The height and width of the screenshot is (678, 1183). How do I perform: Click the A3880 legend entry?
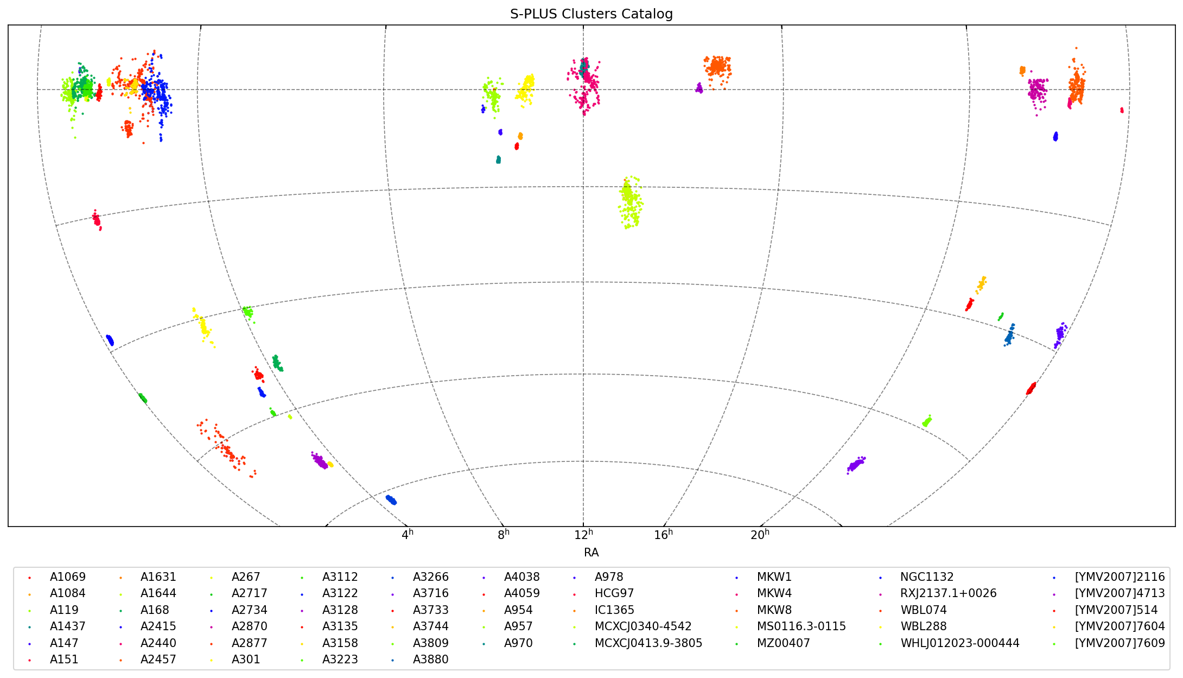pos(430,660)
